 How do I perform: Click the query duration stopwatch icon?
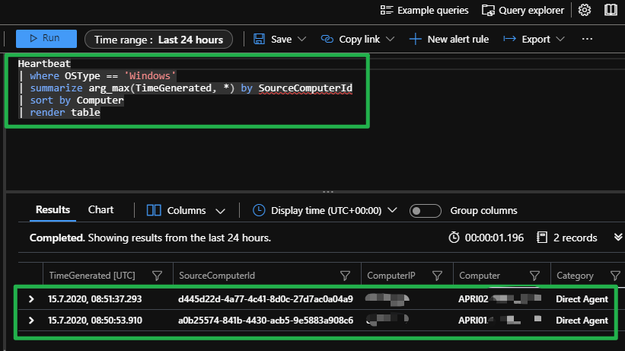(454, 238)
